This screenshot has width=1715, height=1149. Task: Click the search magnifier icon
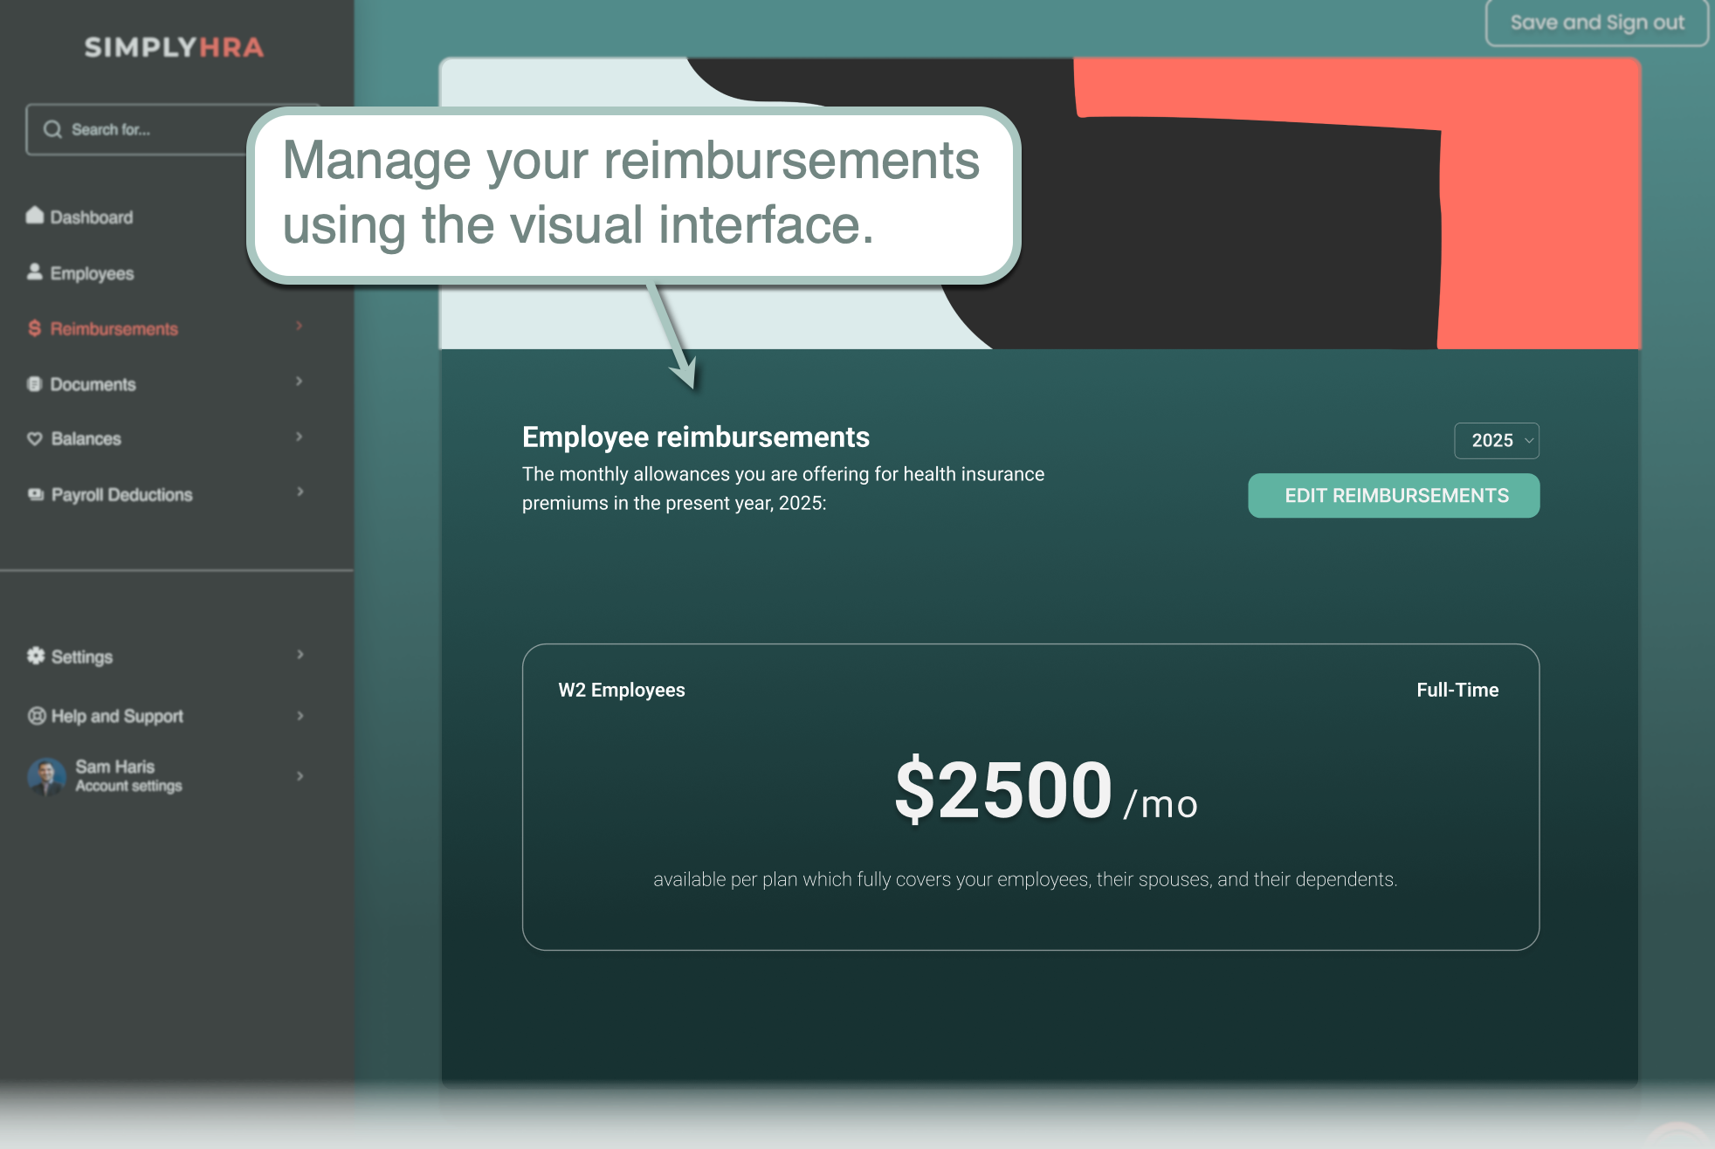point(52,130)
